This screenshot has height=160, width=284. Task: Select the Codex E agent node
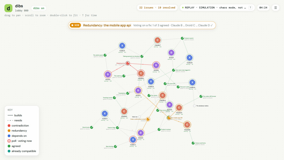tap(122, 46)
